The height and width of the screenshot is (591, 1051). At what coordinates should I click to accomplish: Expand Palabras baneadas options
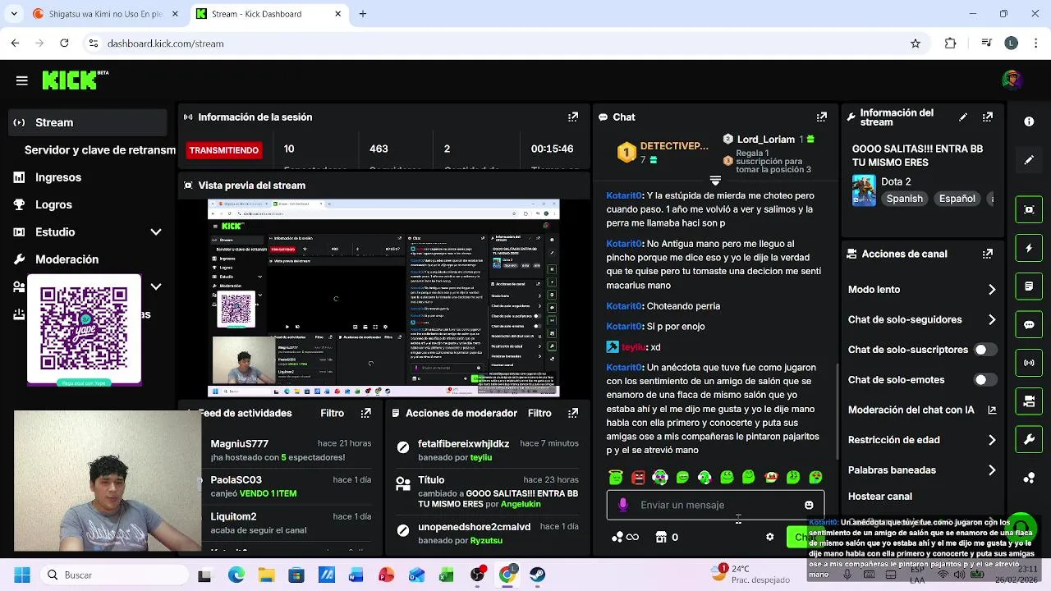click(x=992, y=470)
